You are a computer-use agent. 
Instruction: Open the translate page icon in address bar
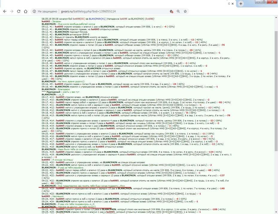tap(171, 11)
